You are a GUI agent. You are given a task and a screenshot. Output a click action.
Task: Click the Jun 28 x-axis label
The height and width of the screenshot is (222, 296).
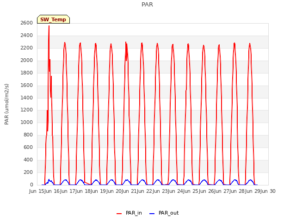[237, 191]
